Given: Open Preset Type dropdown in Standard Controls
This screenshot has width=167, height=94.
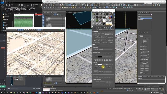Looking at the screenshot, I should pyautogui.click(x=105, y=49).
